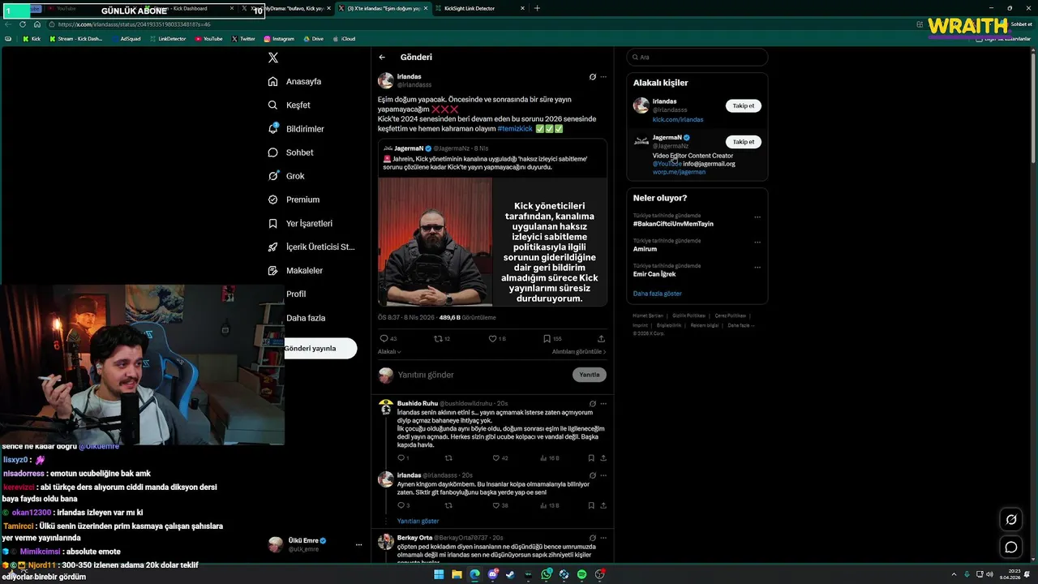Screen dimensions: 1038x584
Task: Click the Ara search field
Action: tap(697, 58)
